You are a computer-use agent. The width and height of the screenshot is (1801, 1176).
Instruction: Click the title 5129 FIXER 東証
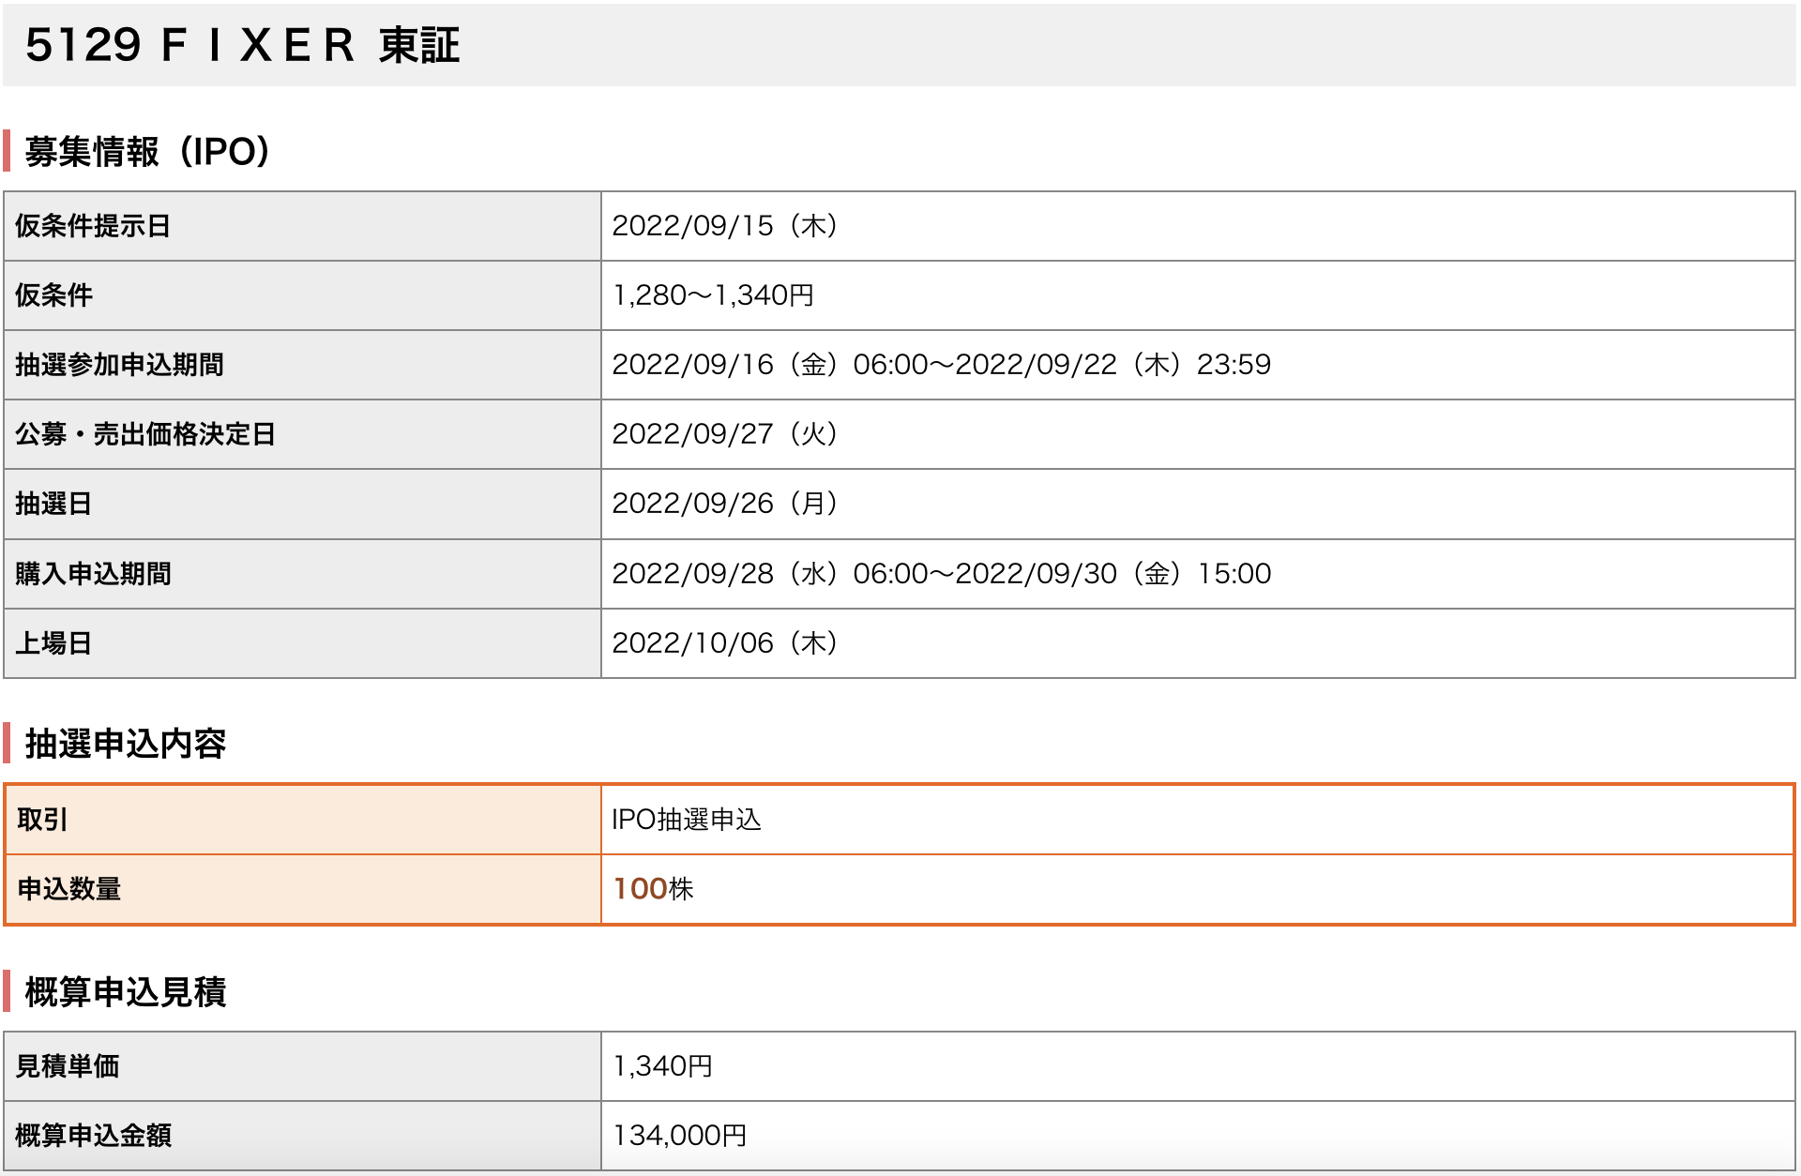(x=242, y=45)
